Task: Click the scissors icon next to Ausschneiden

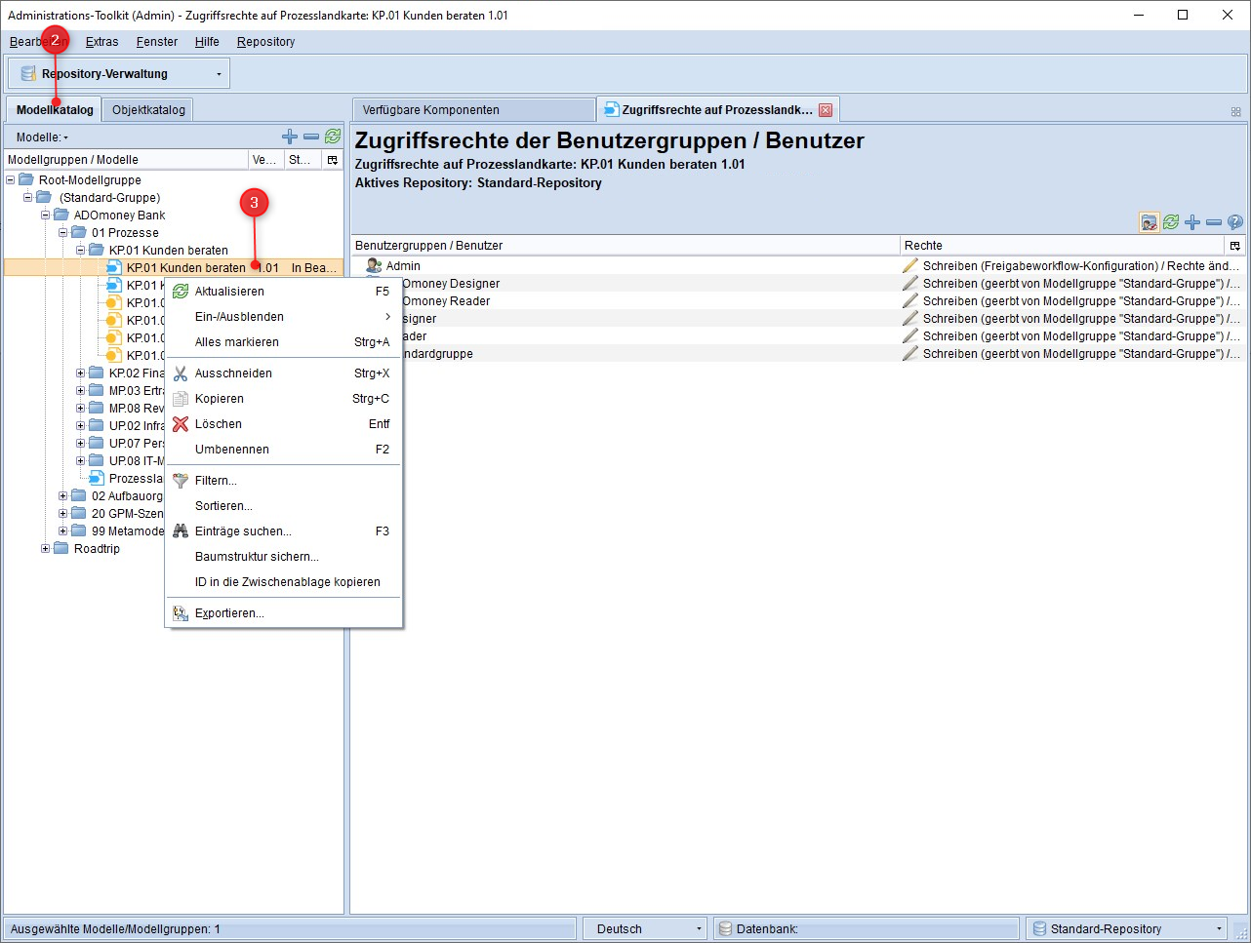Action: 181,373
